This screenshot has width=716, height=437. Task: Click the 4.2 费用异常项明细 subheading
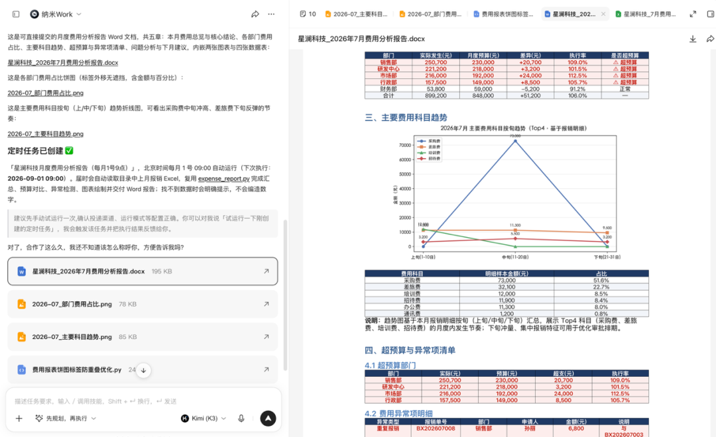[398, 414]
